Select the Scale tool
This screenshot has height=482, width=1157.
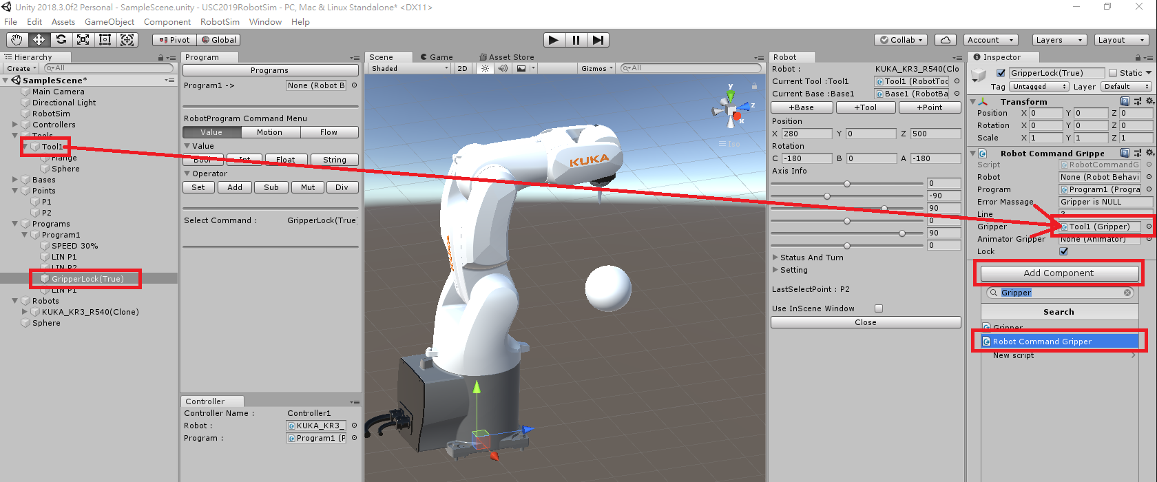coord(83,40)
